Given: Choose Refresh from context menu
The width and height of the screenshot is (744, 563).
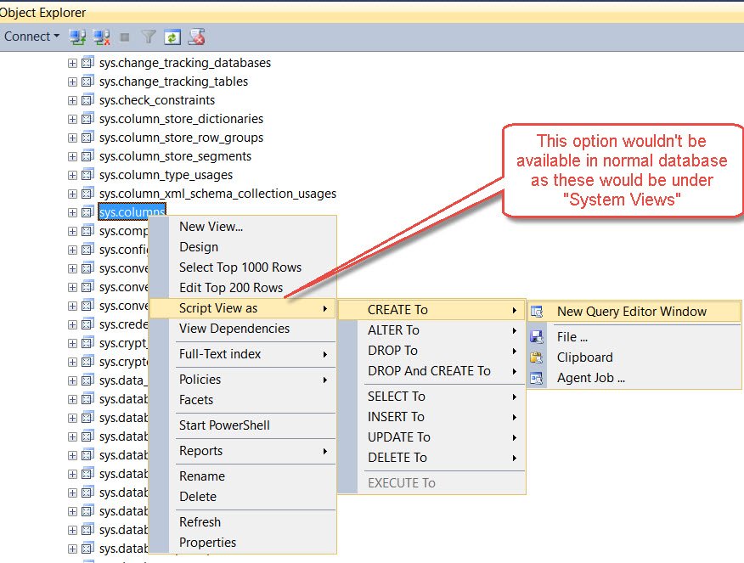Looking at the screenshot, I should pos(242,522).
